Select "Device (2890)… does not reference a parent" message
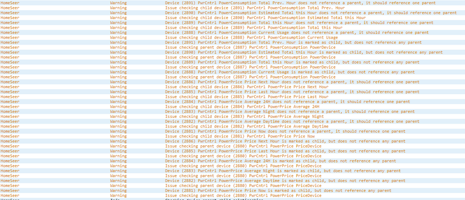This screenshot has height=200, width=465. 311,13
